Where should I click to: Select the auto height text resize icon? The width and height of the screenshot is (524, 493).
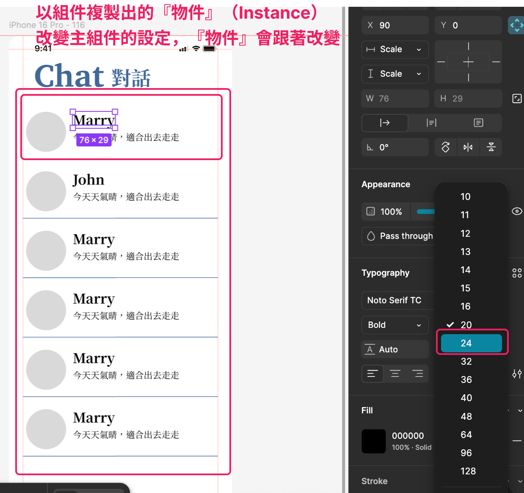pos(431,123)
